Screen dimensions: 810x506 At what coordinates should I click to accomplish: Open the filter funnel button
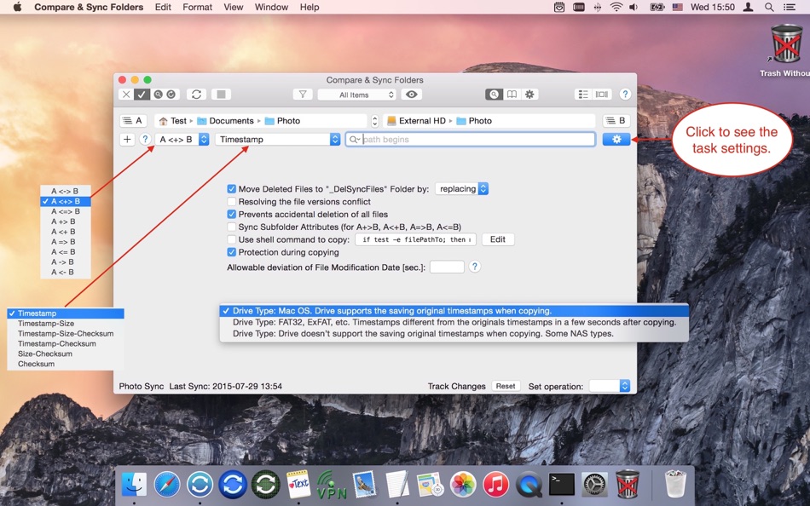pos(303,95)
